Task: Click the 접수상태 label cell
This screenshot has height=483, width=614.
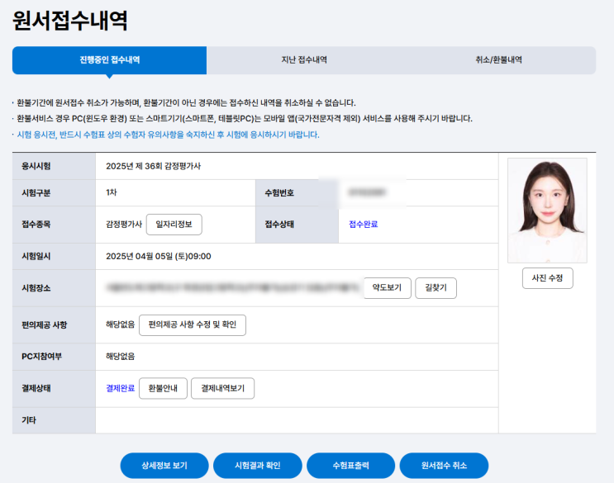Action: point(297,225)
